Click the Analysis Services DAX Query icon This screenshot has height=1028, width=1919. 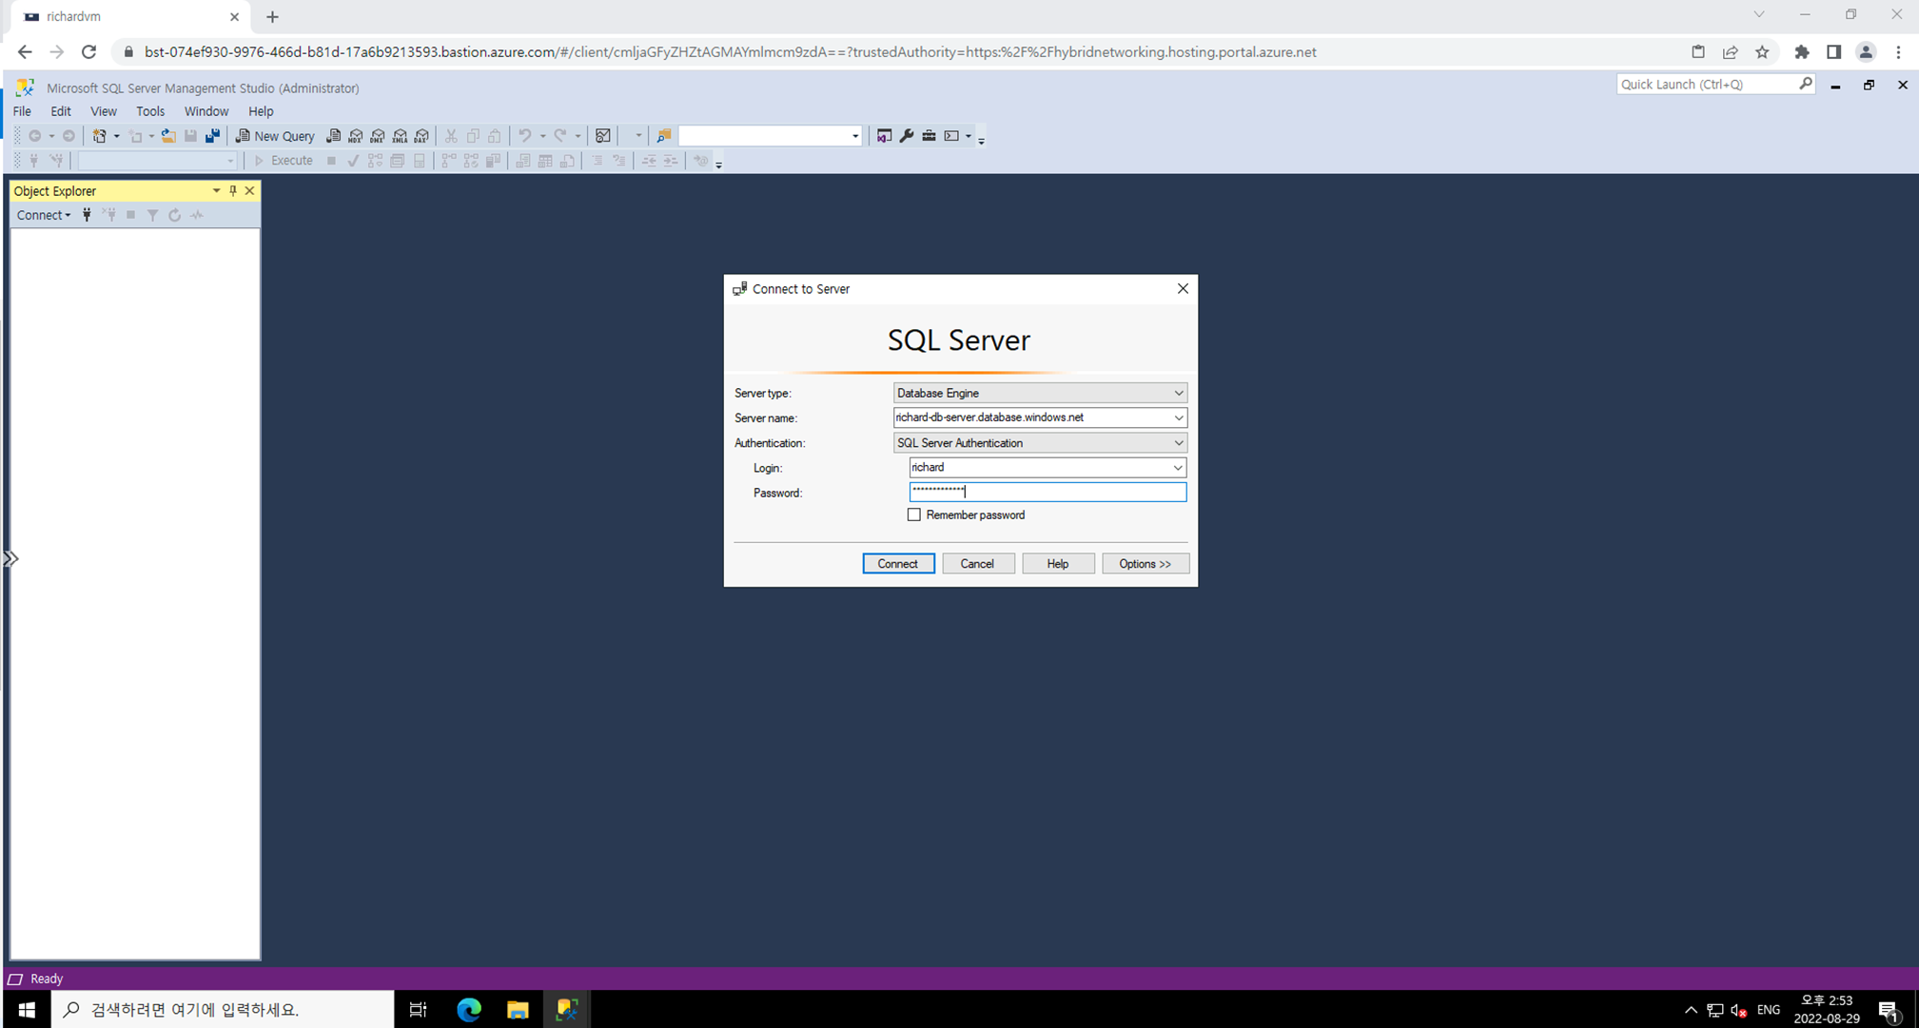click(421, 136)
